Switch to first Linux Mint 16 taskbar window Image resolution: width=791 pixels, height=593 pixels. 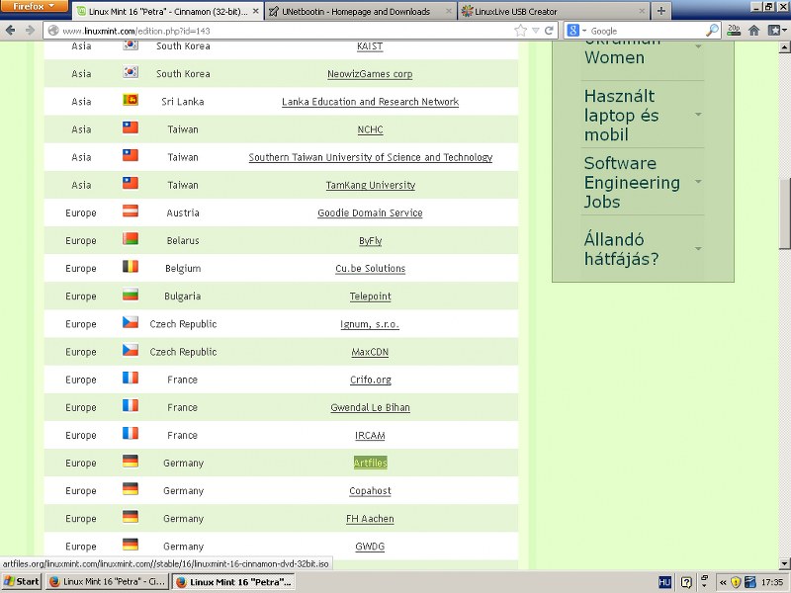[107, 581]
